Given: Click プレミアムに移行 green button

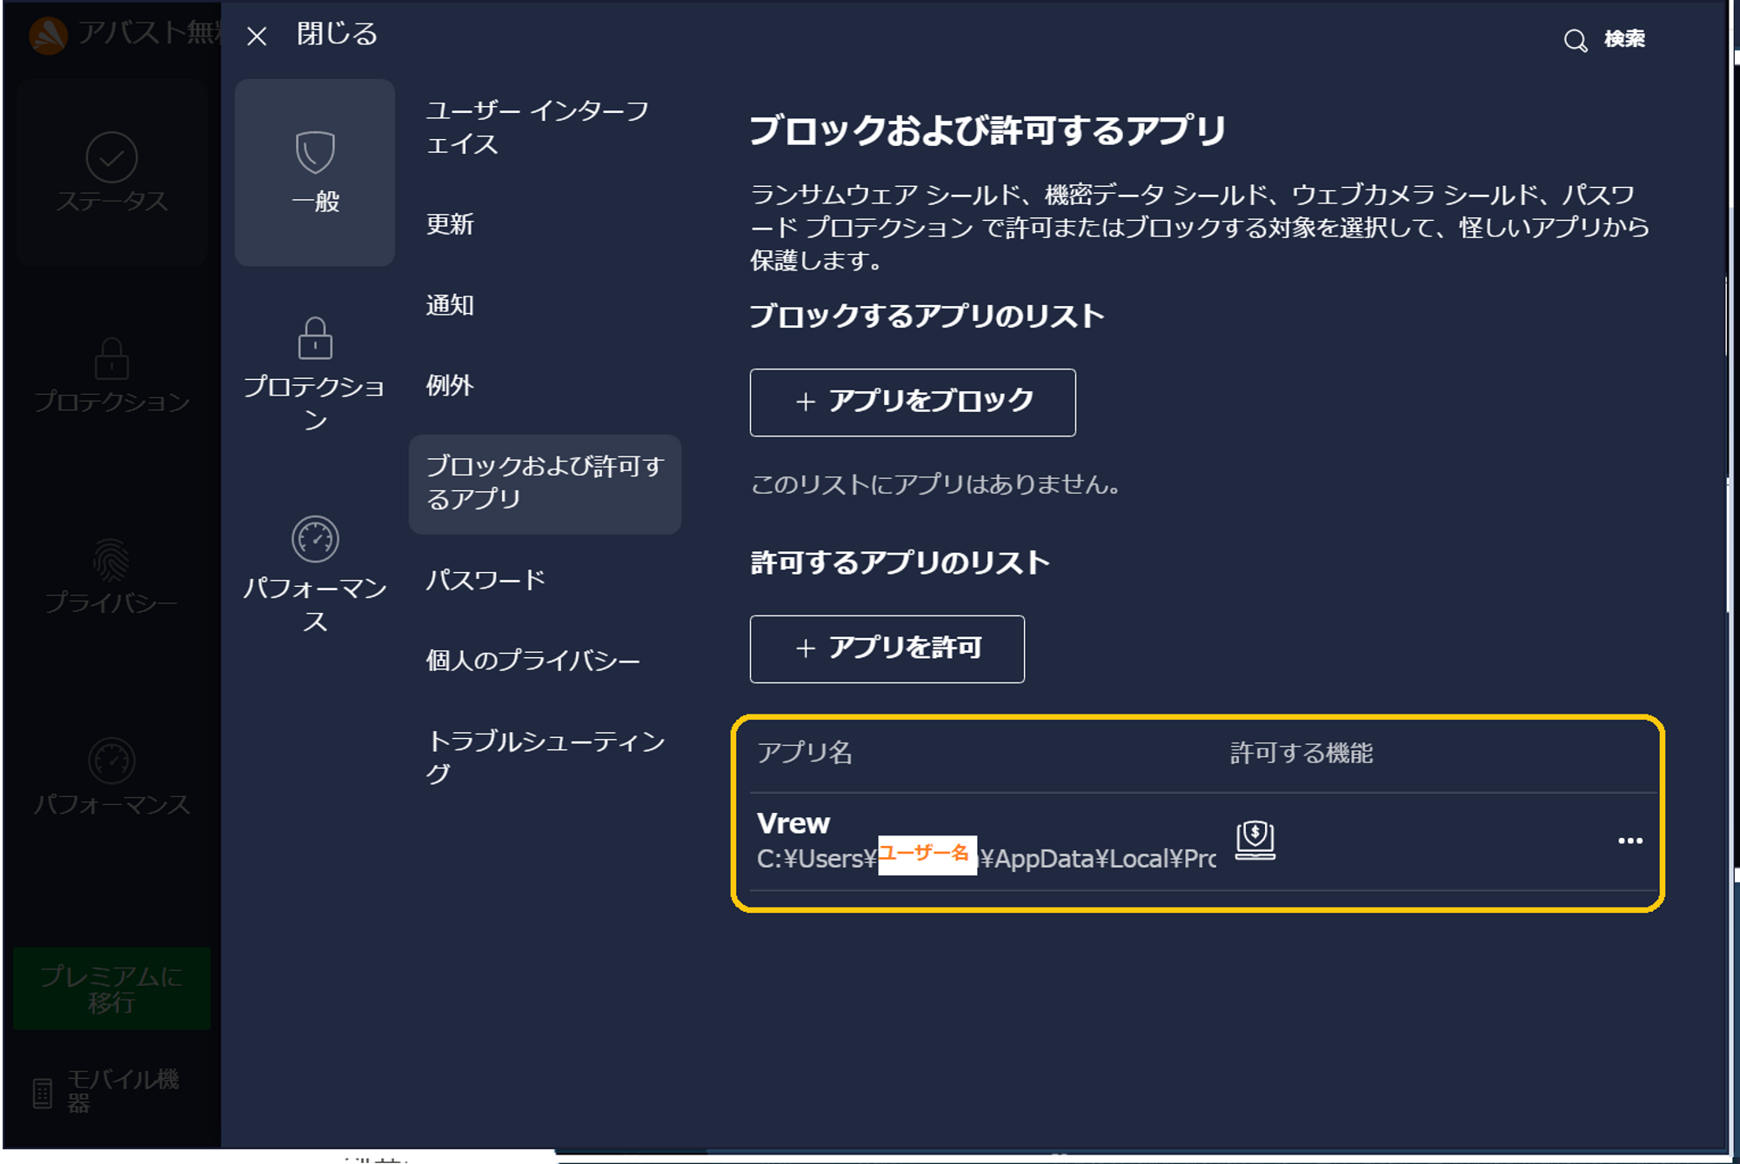Looking at the screenshot, I should point(111,988).
